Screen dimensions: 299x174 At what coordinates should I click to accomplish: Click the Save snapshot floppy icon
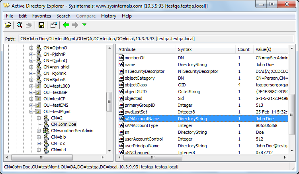coord(41,25)
